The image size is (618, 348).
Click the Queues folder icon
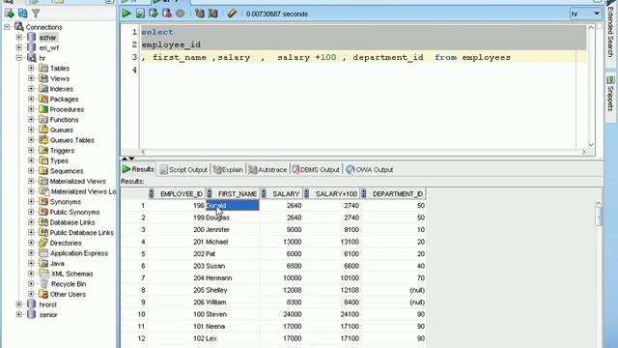pyautogui.click(x=43, y=130)
